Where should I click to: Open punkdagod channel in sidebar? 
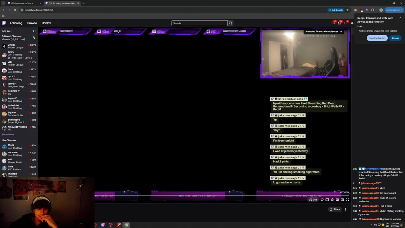pyautogui.click(x=19, y=121)
